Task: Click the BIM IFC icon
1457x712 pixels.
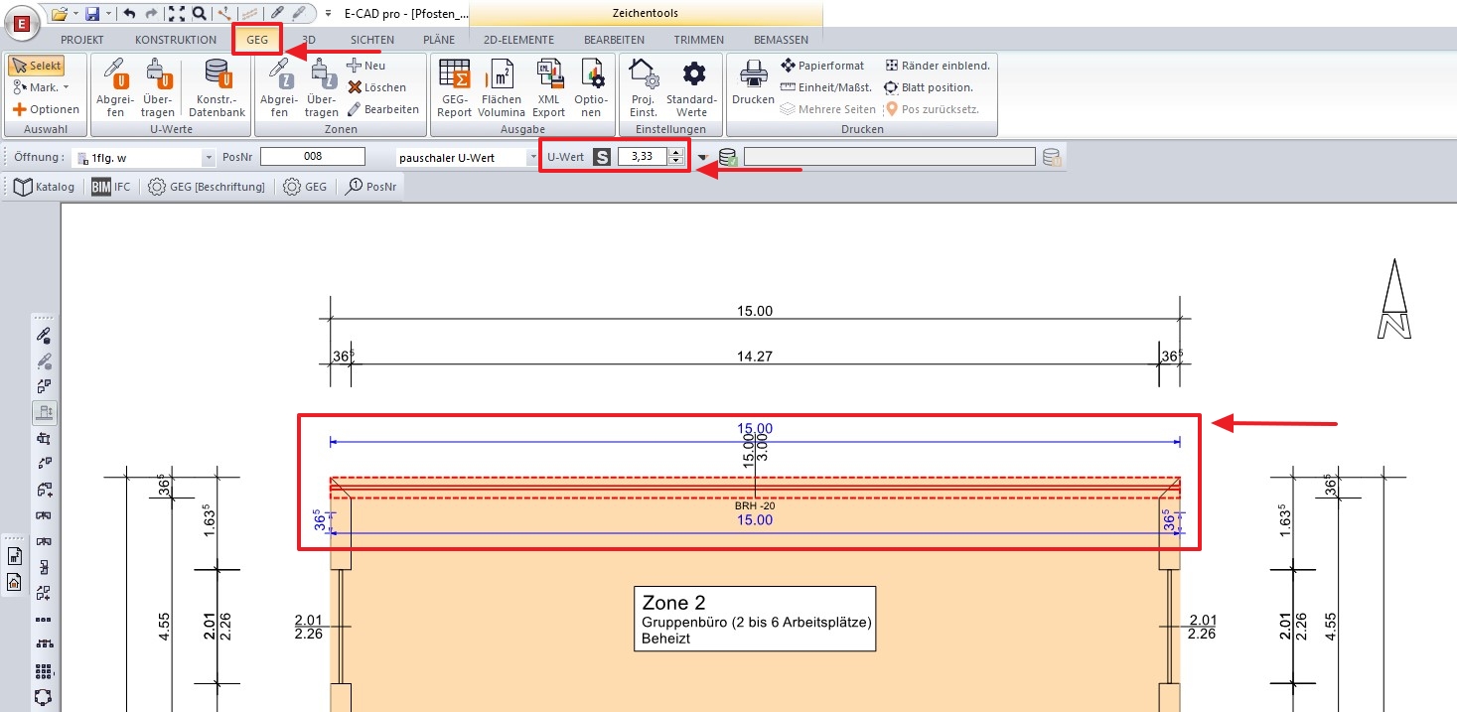Action: 110,186
